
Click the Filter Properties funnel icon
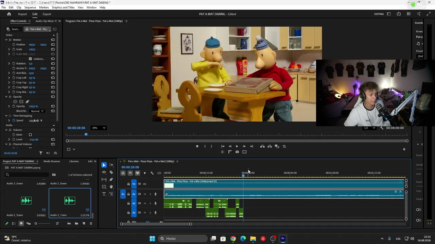tap(41, 153)
